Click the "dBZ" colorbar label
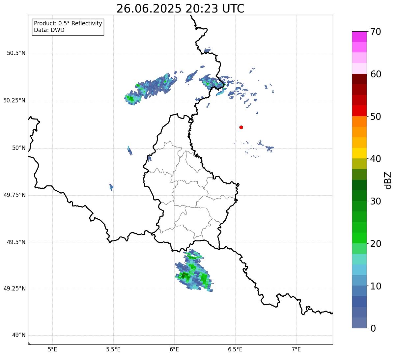The width and height of the screenshot is (396, 356). point(388,180)
